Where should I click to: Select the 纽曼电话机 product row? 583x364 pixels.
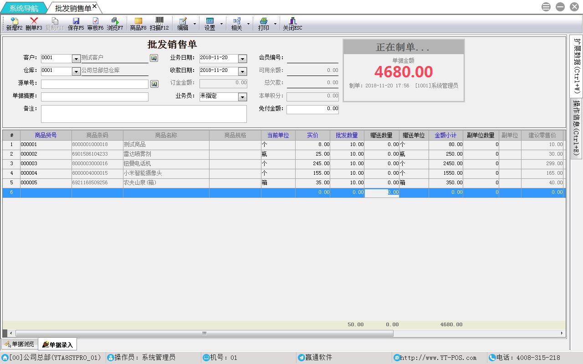(x=166, y=164)
